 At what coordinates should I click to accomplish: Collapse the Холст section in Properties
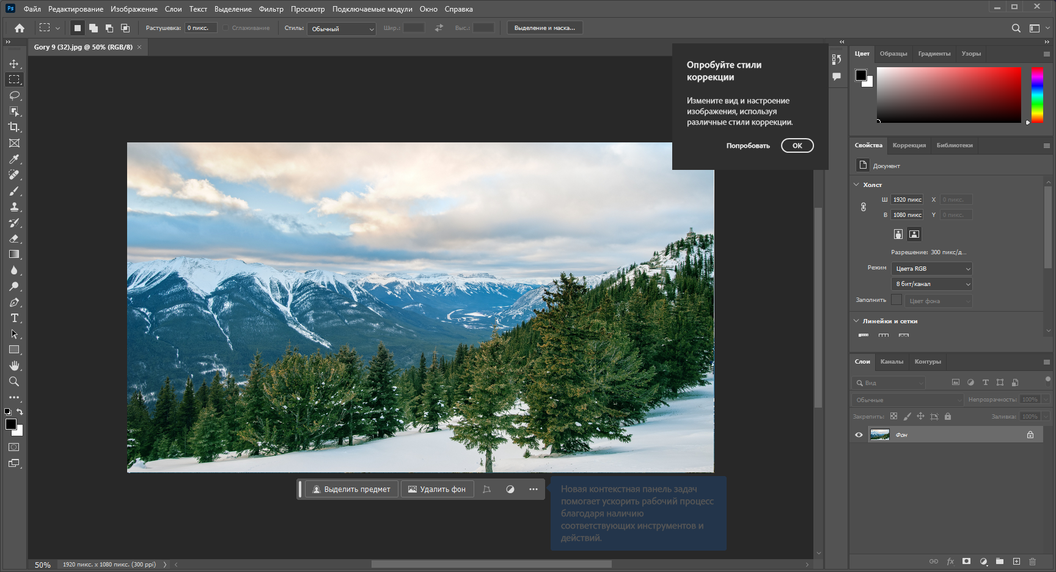(856, 184)
